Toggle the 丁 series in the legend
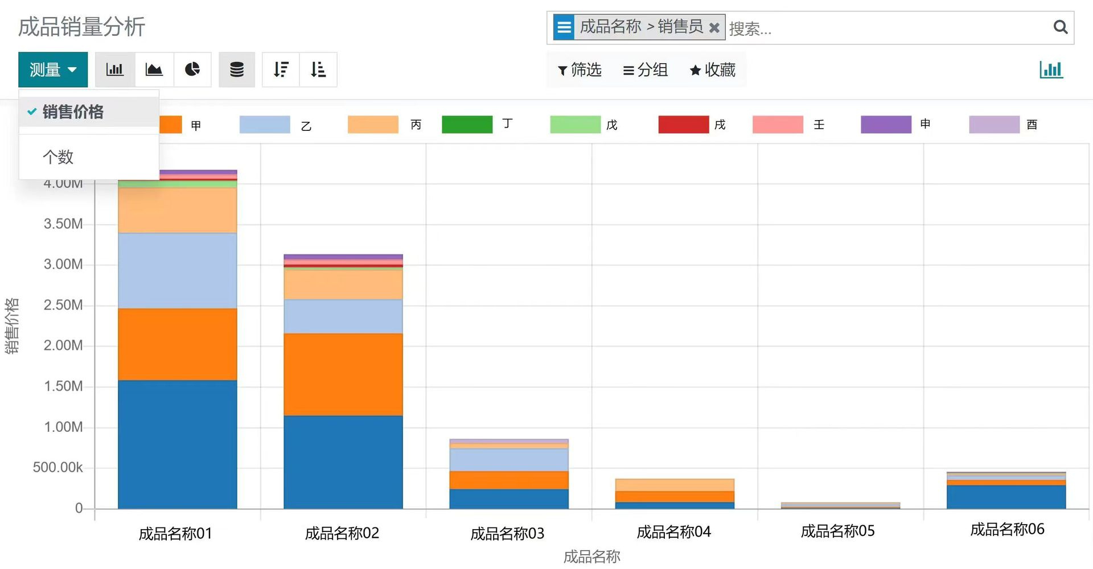Screen dimensions: 1093x569 click(x=467, y=124)
